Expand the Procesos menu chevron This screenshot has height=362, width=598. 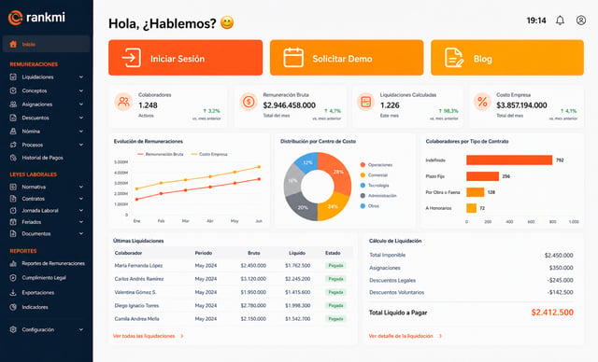81,145
